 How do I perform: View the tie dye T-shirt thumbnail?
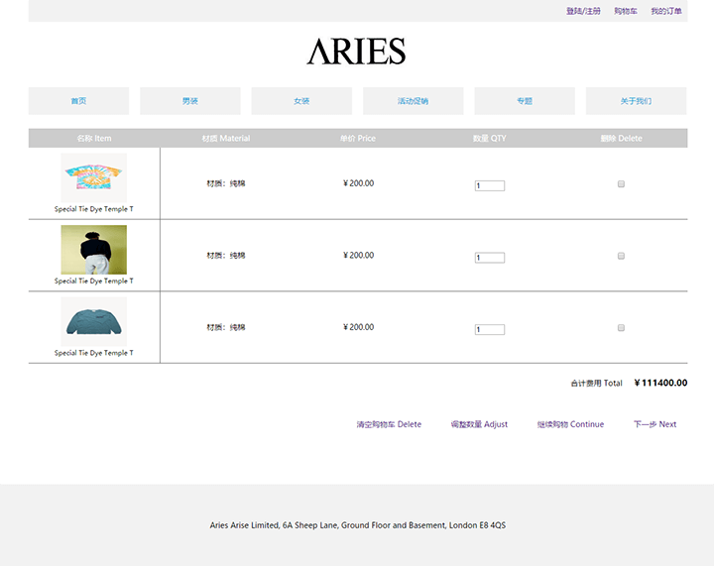(x=94, y=177)
